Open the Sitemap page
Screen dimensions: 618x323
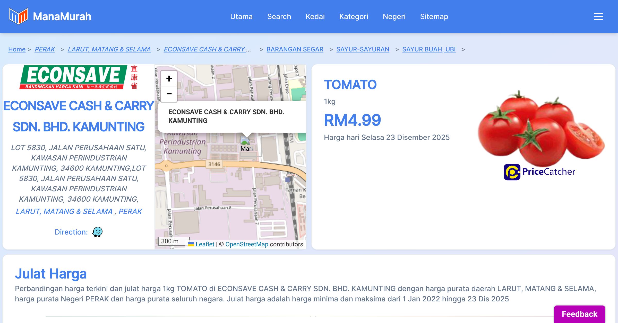pyautogui.click(x=434, y=16)
